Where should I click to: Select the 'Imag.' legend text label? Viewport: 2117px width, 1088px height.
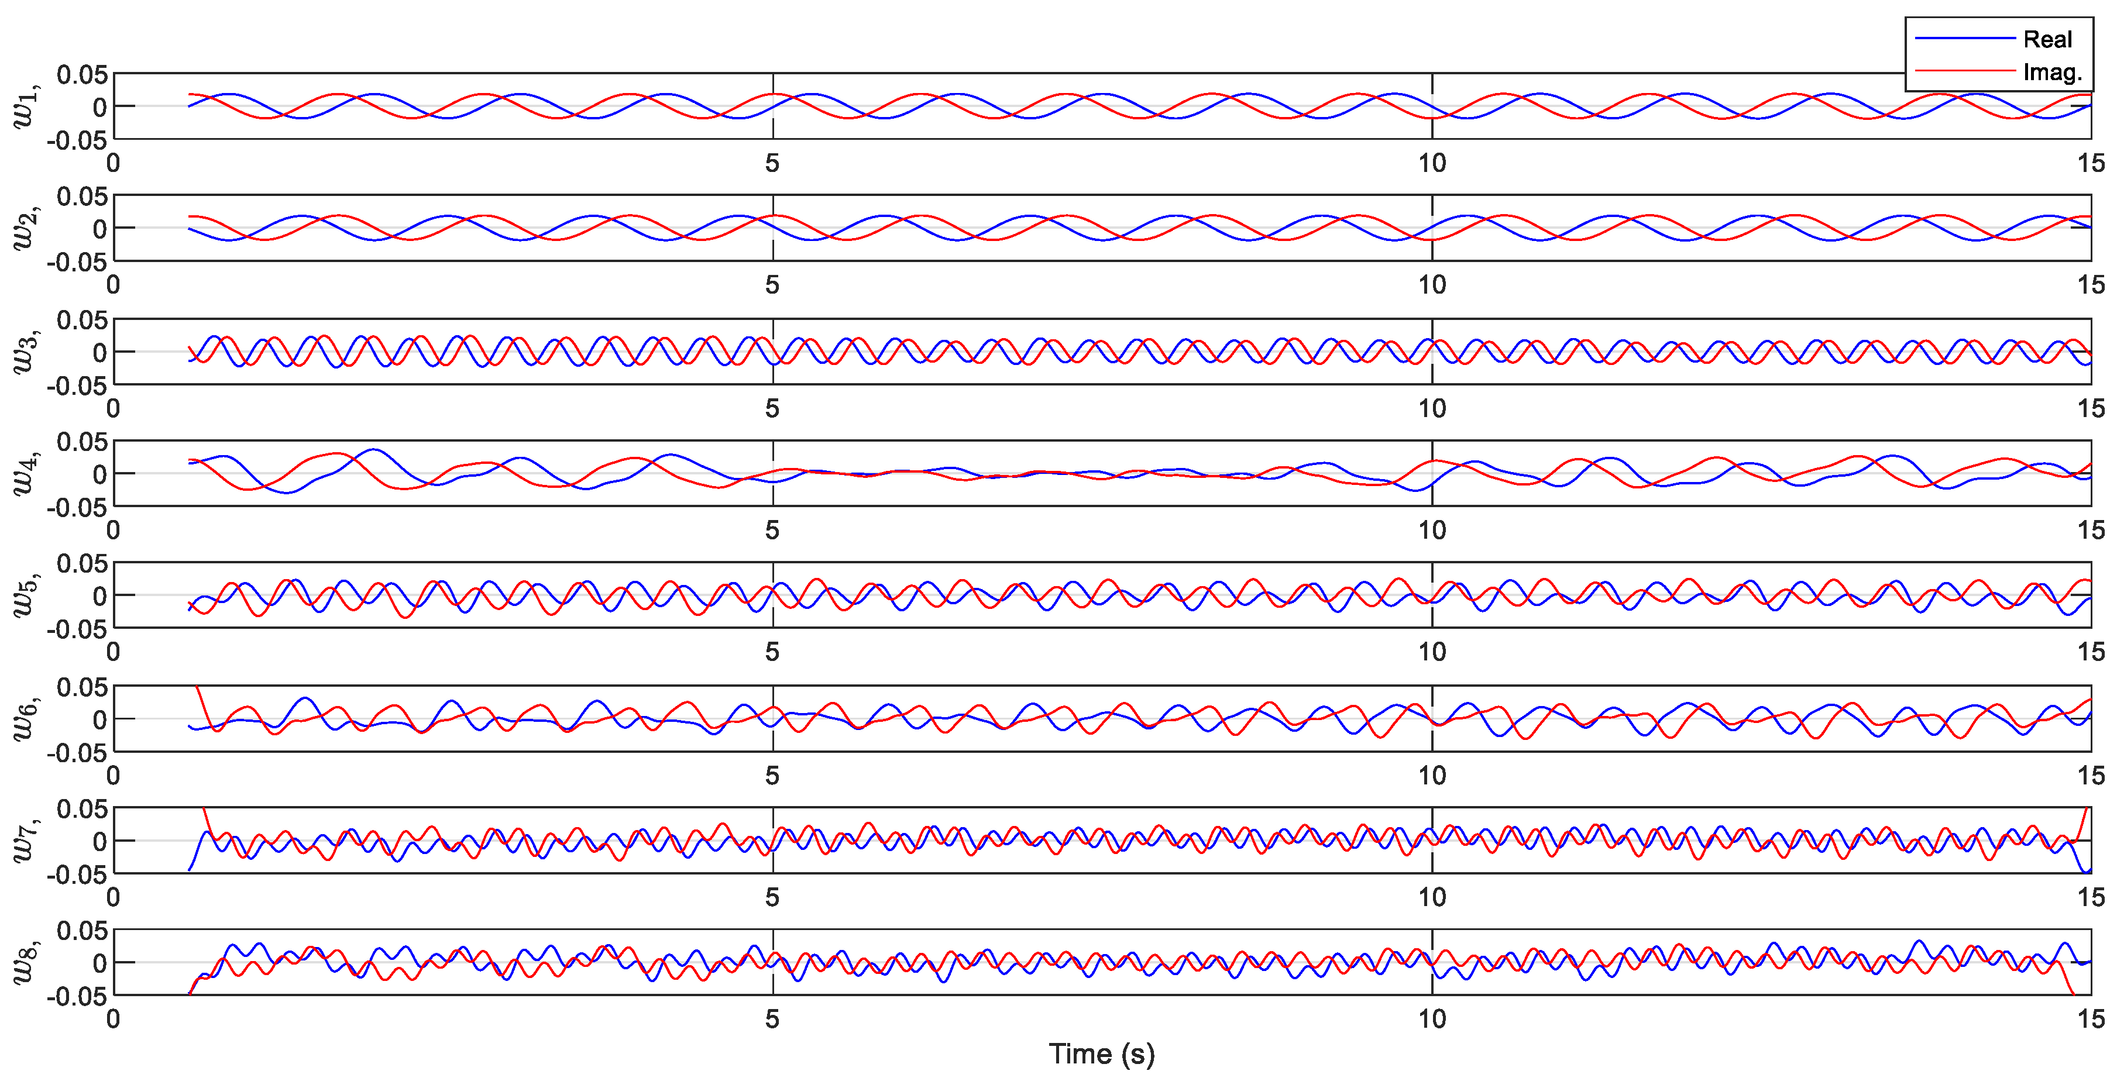click(2052, 73)
